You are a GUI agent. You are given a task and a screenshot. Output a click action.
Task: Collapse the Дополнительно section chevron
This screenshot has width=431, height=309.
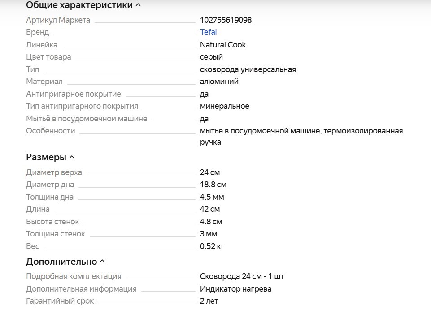click(102, 261)
